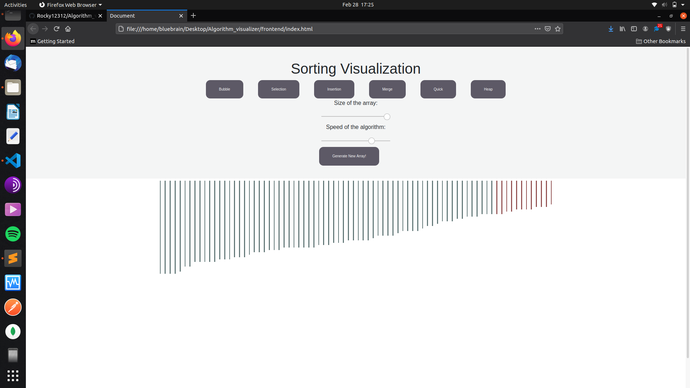Run the Quick sort algorithm
This screenshot has width=690, height=388.
tap(438, 89)
